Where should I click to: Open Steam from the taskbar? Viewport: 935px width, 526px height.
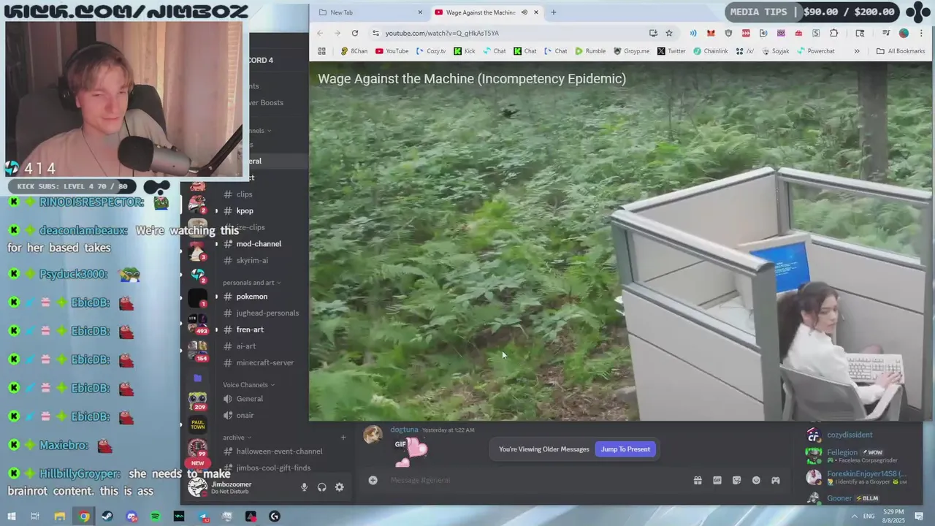coord(107,517)
